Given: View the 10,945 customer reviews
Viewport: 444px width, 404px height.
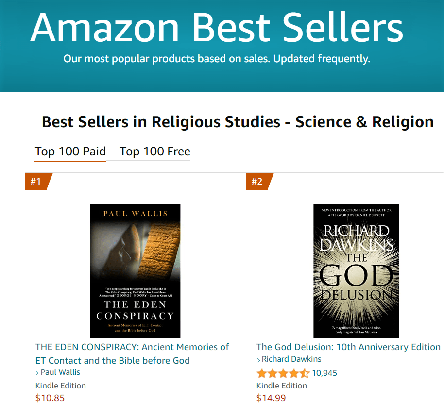Looking at the screenshot, I should click(x=324, y=373).
